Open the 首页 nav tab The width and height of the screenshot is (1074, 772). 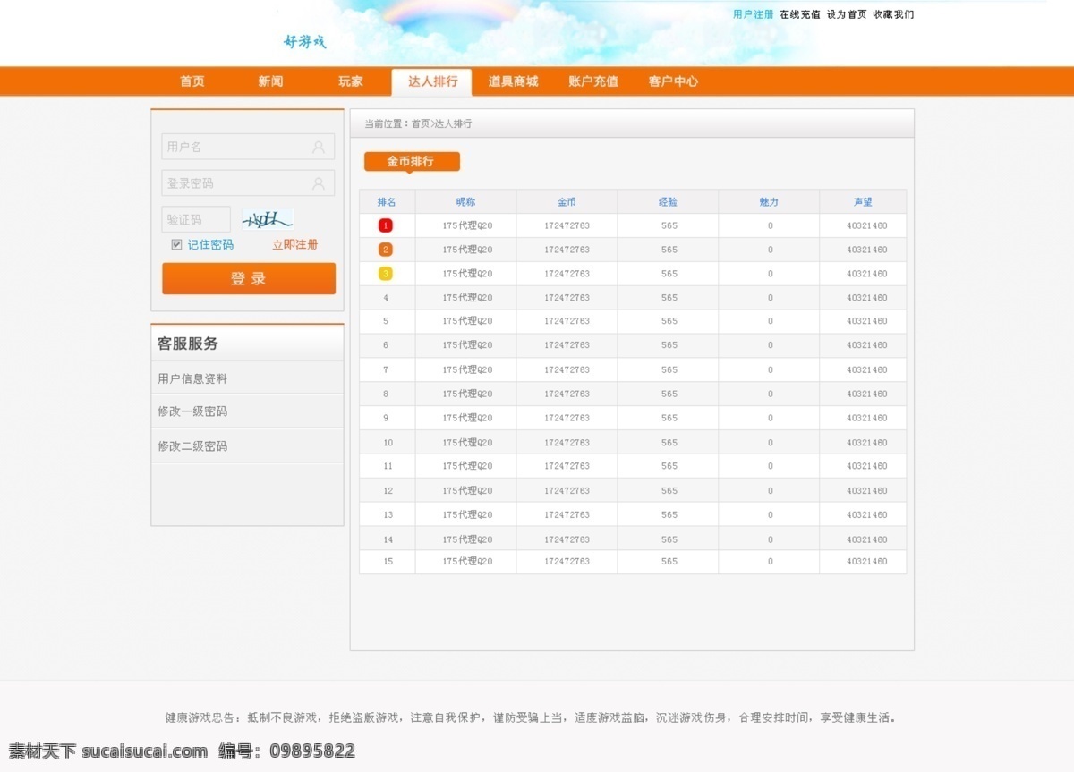tap(192, 81)
